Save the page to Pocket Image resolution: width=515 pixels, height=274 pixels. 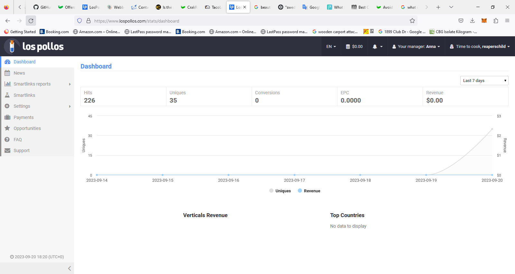(x=461, y=21)
